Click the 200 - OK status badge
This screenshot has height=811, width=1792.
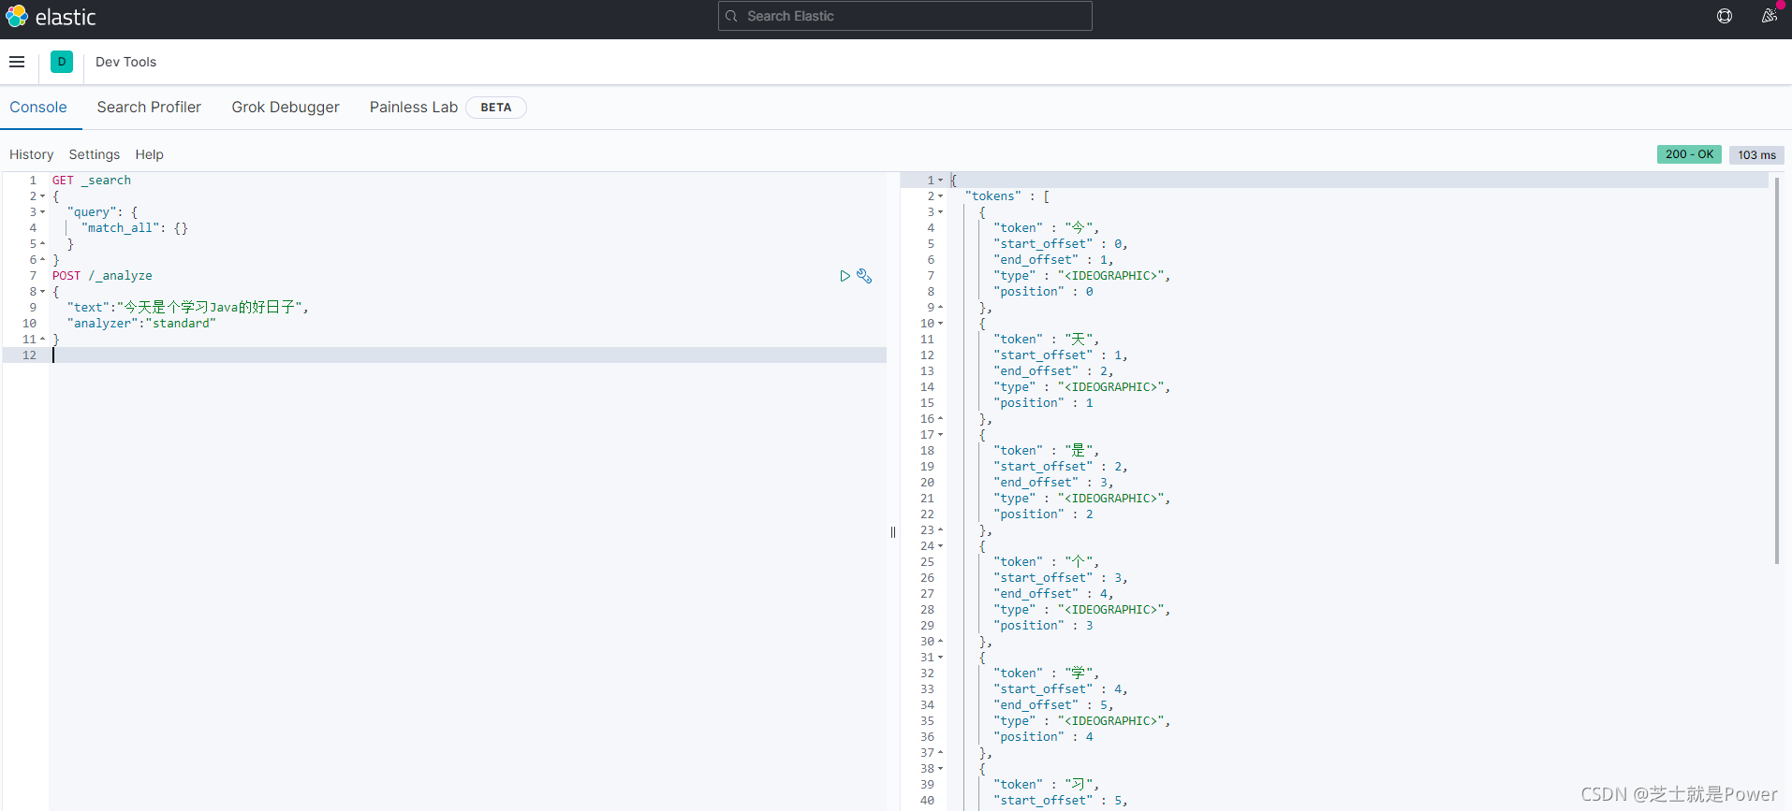(1689, 154)
